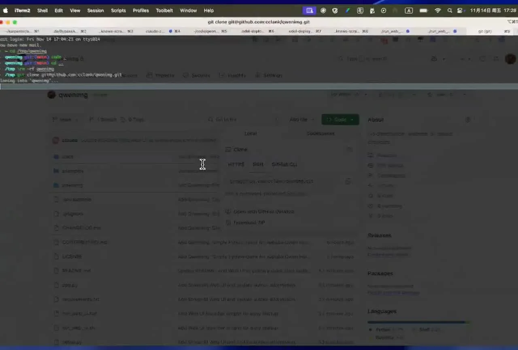518x350 pixels.
Task: Select the git (git) tab ⌘9
Action: tap(490, 31)
